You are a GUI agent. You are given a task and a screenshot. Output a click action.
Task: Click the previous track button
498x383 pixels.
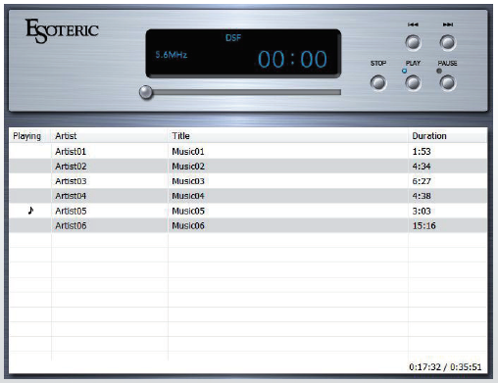point(413,43)
